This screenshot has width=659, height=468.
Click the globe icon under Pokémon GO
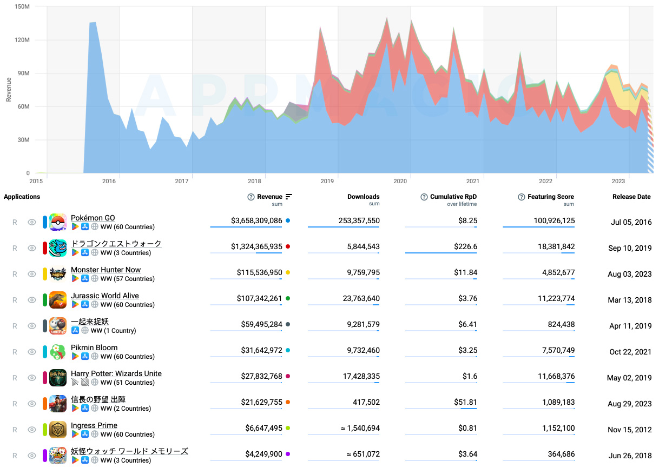(x=94, y=227)
